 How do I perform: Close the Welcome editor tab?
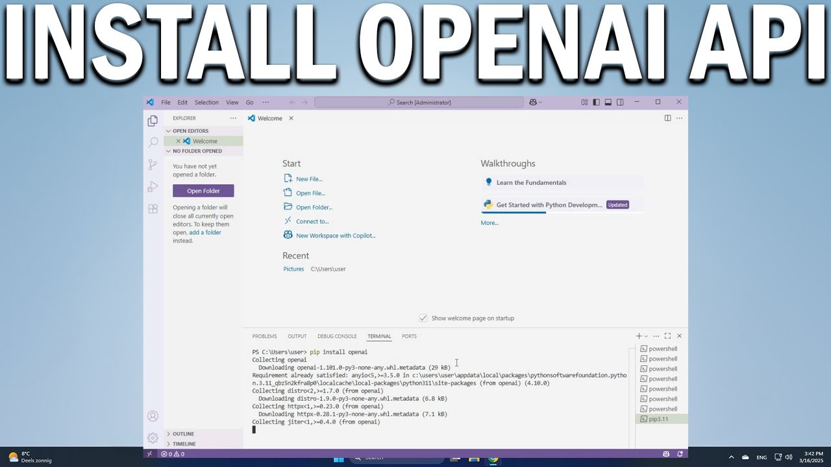click(x=291, y=118)
